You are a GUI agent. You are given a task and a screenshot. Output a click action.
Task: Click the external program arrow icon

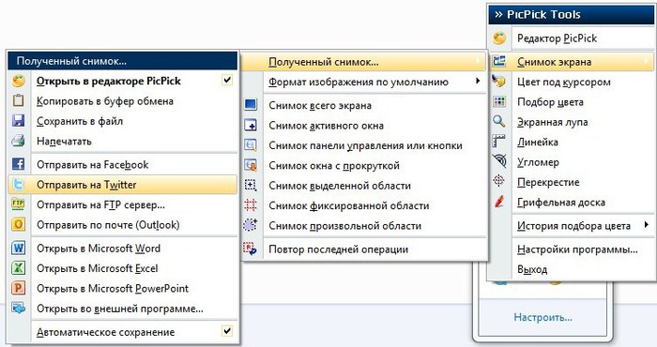(x=19, y=309)
